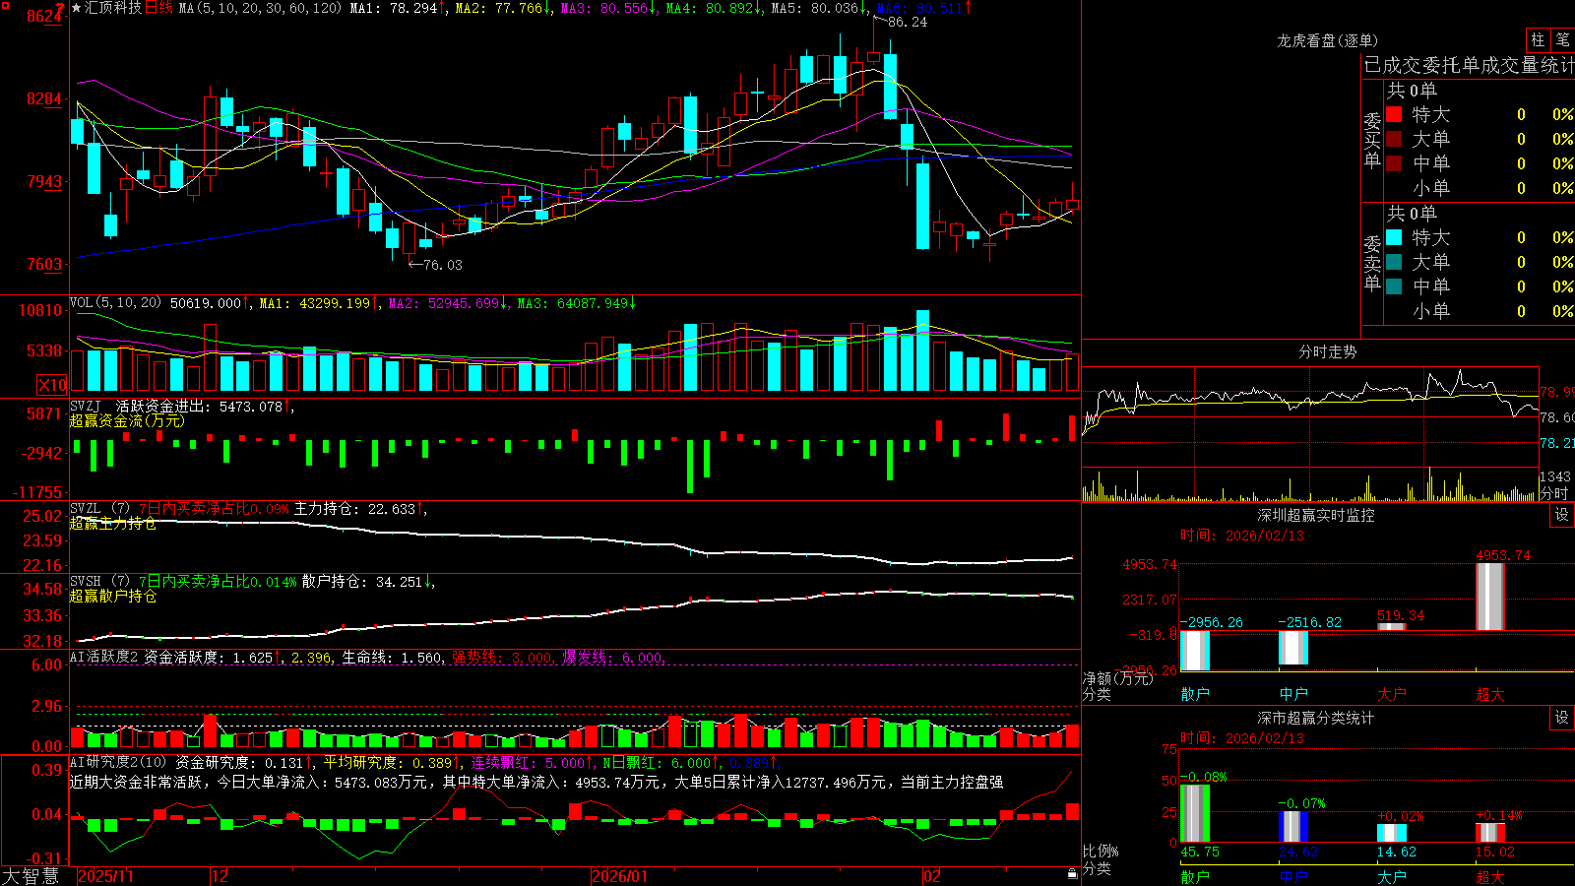Screen dimensions: 1575x886
Task: Select the 2026/01 date marker on timeline
Action: point(619,876)
